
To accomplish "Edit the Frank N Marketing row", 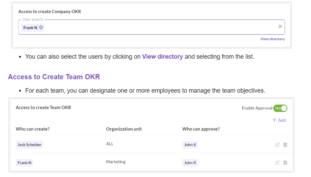I will tap(277, 163).
